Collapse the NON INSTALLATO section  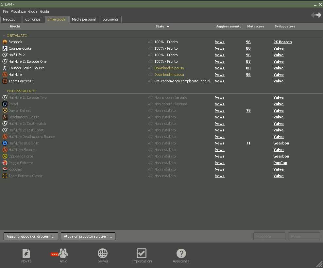tap(4, 91)
